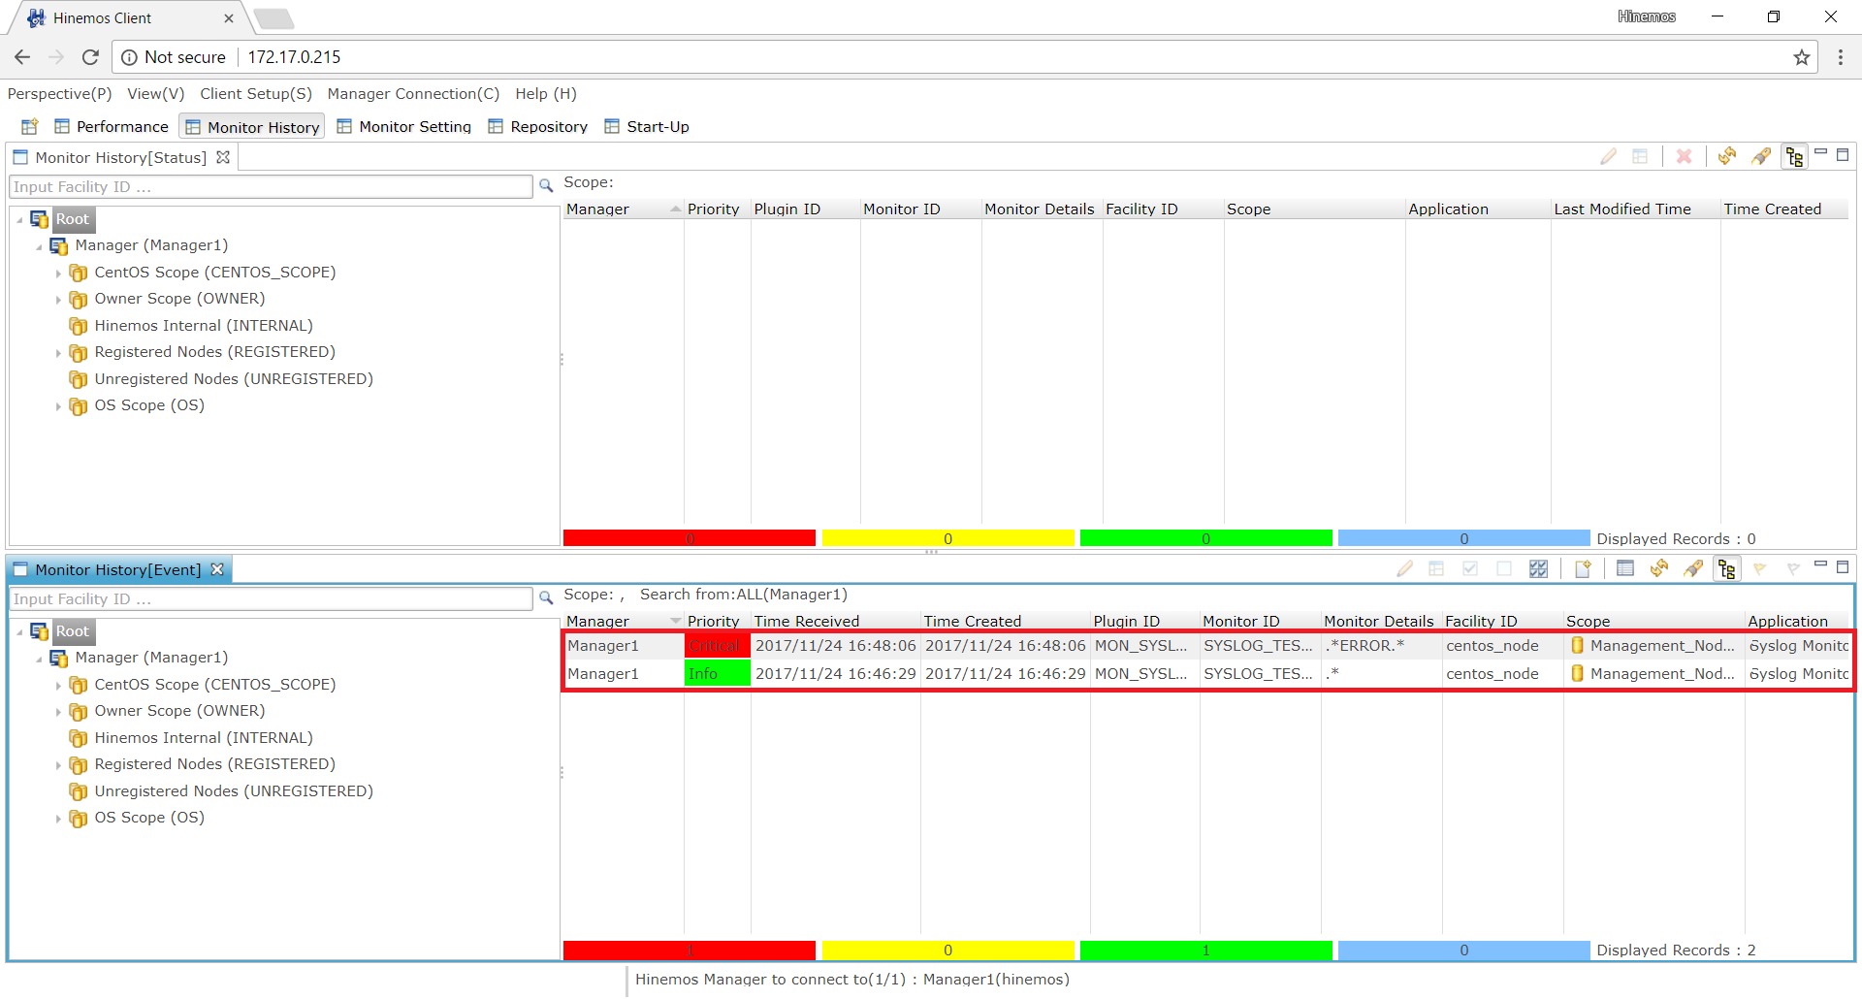
Task: Click the pencil modify icon in the Status view toolbar
Action: coord(1609,156)
